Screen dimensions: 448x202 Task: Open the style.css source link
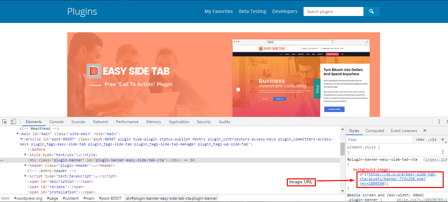click(x=422, y=200)
